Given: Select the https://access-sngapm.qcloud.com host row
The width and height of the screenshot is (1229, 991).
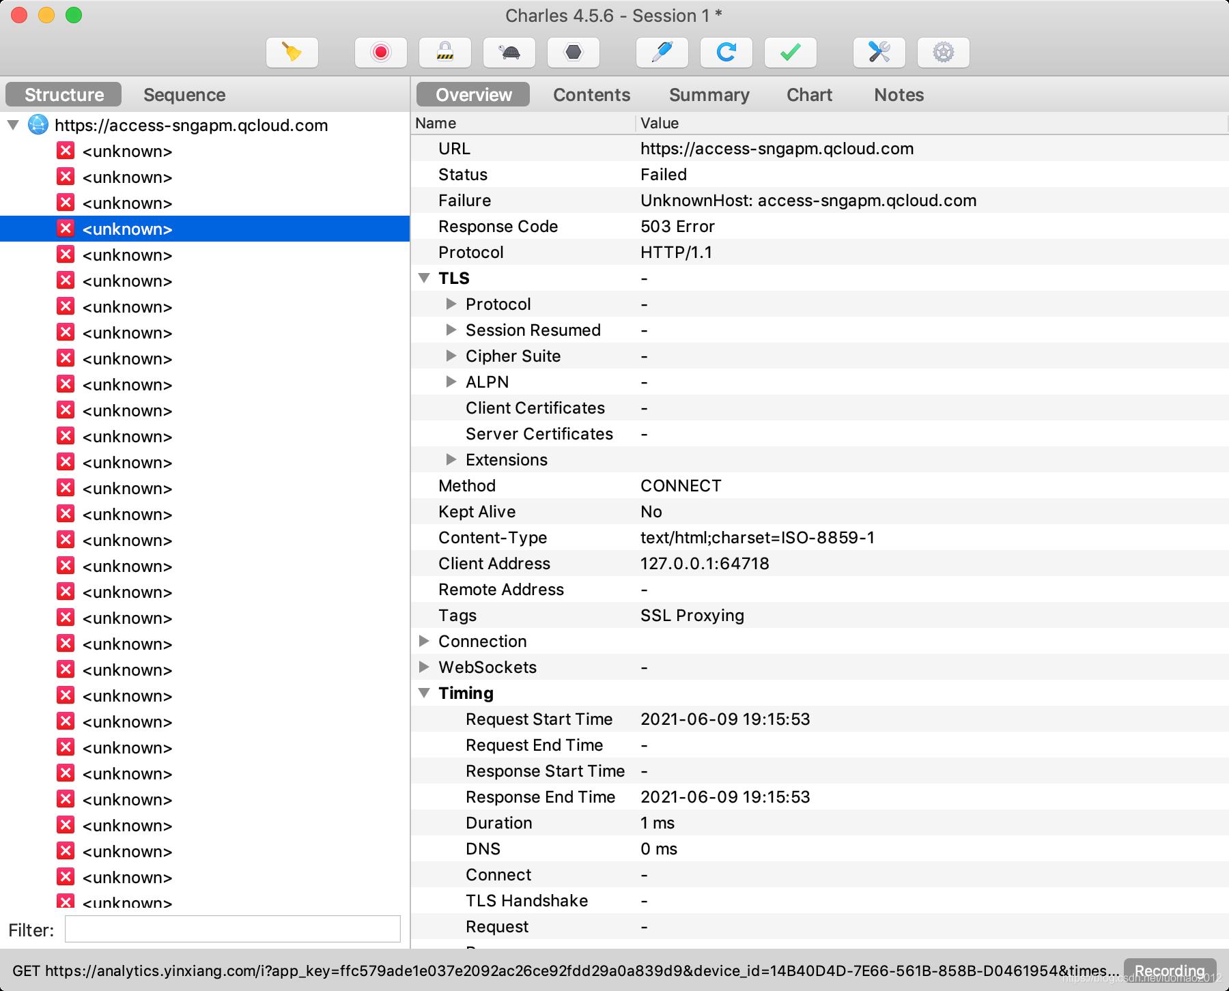Looking at the screenshot, I should (205, 125).
